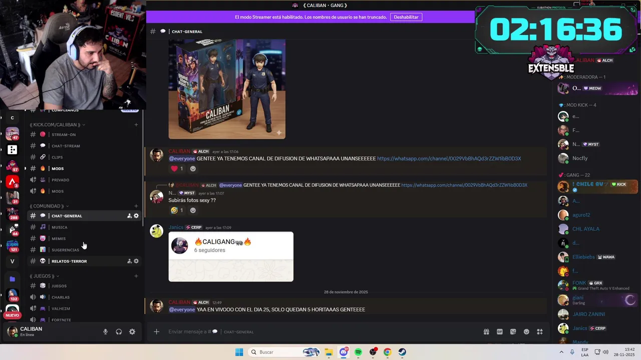641x360 pixels.
Task: Edit chat-general channel settings gear
Action: [x=136, y=216]
